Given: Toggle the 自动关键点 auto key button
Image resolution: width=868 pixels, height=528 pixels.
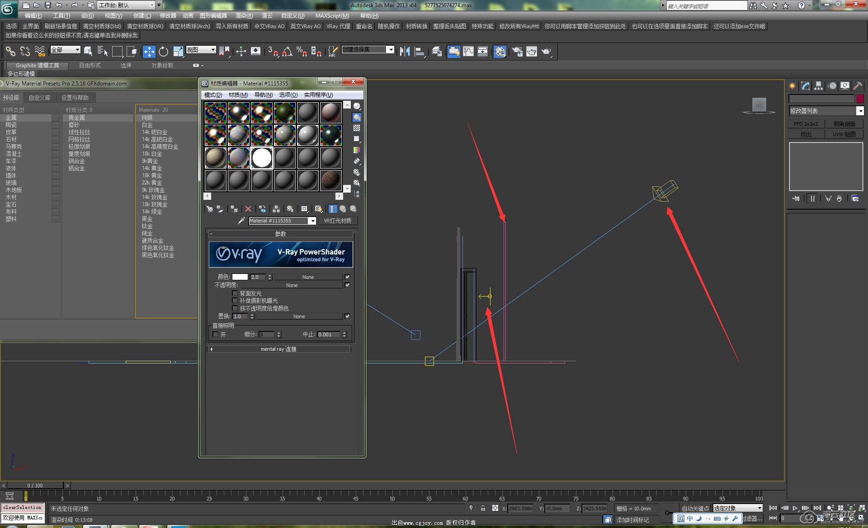Looking at the screenshot, I should [695, 509].
